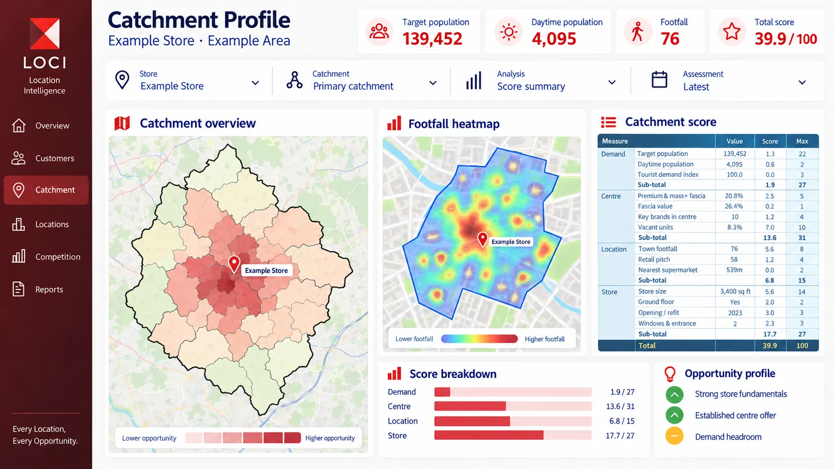Click the Tourist demand index row
834x469 pixels.
727,174
